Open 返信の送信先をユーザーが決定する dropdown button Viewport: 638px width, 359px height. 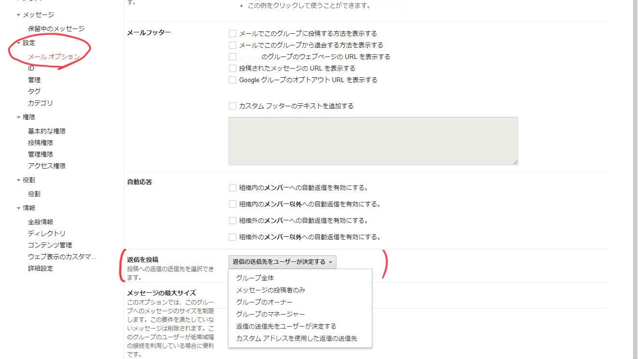[x=282, y=262]
